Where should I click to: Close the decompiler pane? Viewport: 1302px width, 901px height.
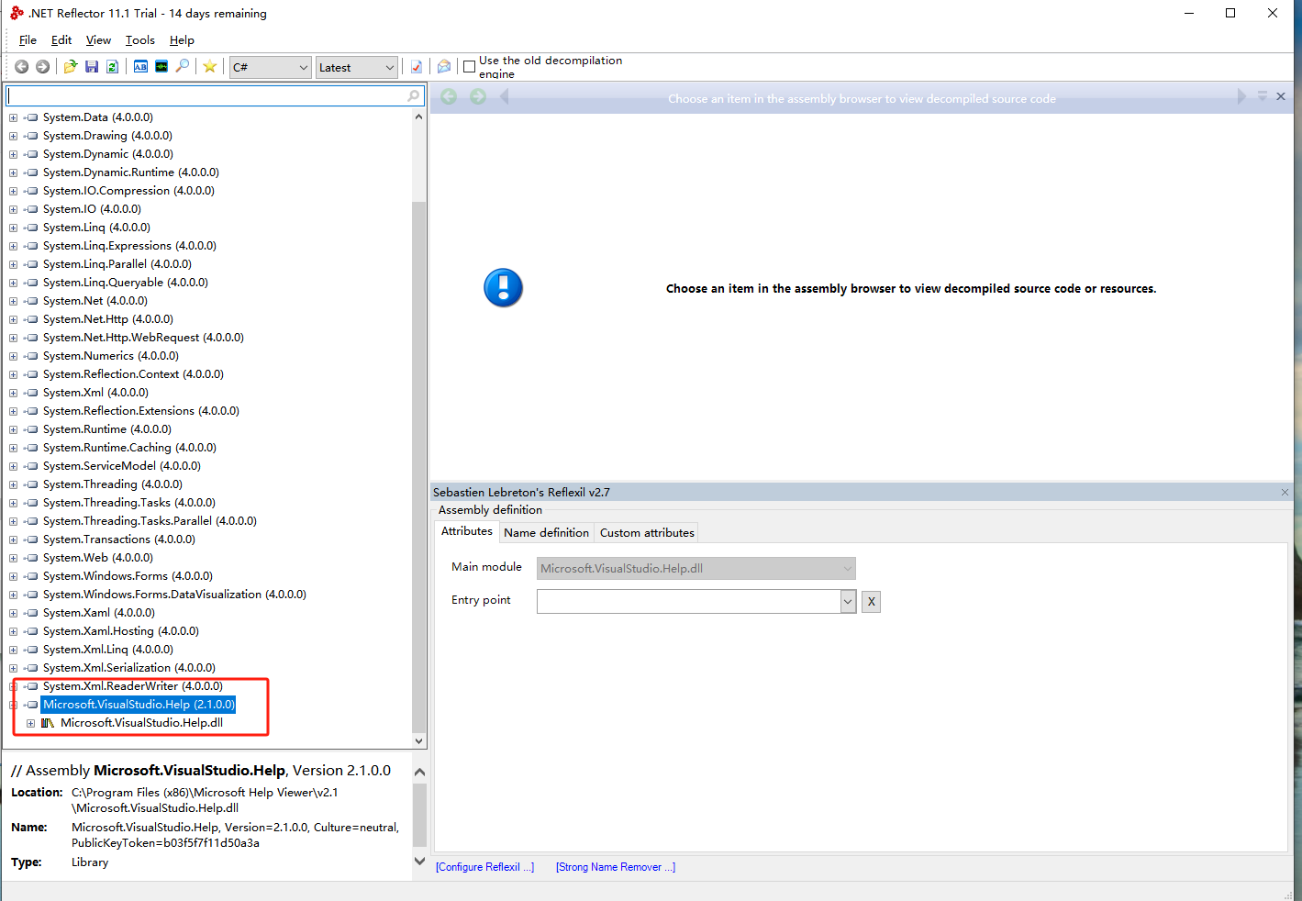1281,96
